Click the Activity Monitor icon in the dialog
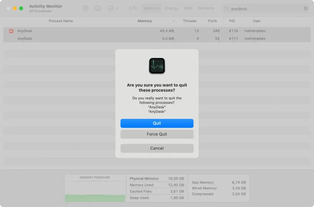This screenshot has width=314, height=207. [157, 65]
